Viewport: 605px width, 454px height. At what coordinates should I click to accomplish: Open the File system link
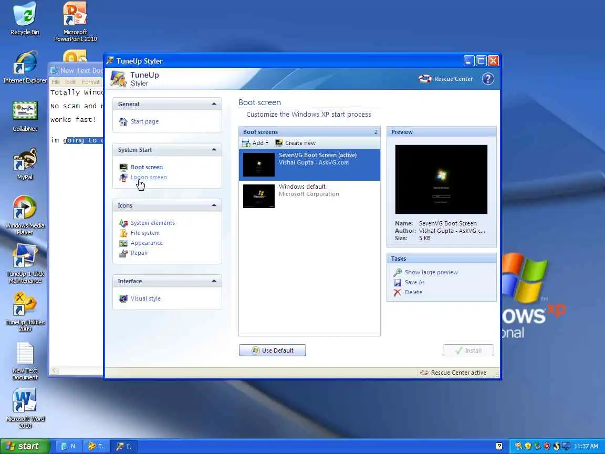[145, 233]
